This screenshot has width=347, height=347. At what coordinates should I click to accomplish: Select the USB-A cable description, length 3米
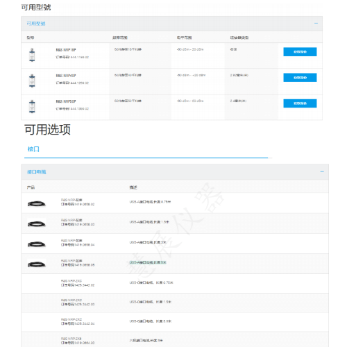pos(148,242)
